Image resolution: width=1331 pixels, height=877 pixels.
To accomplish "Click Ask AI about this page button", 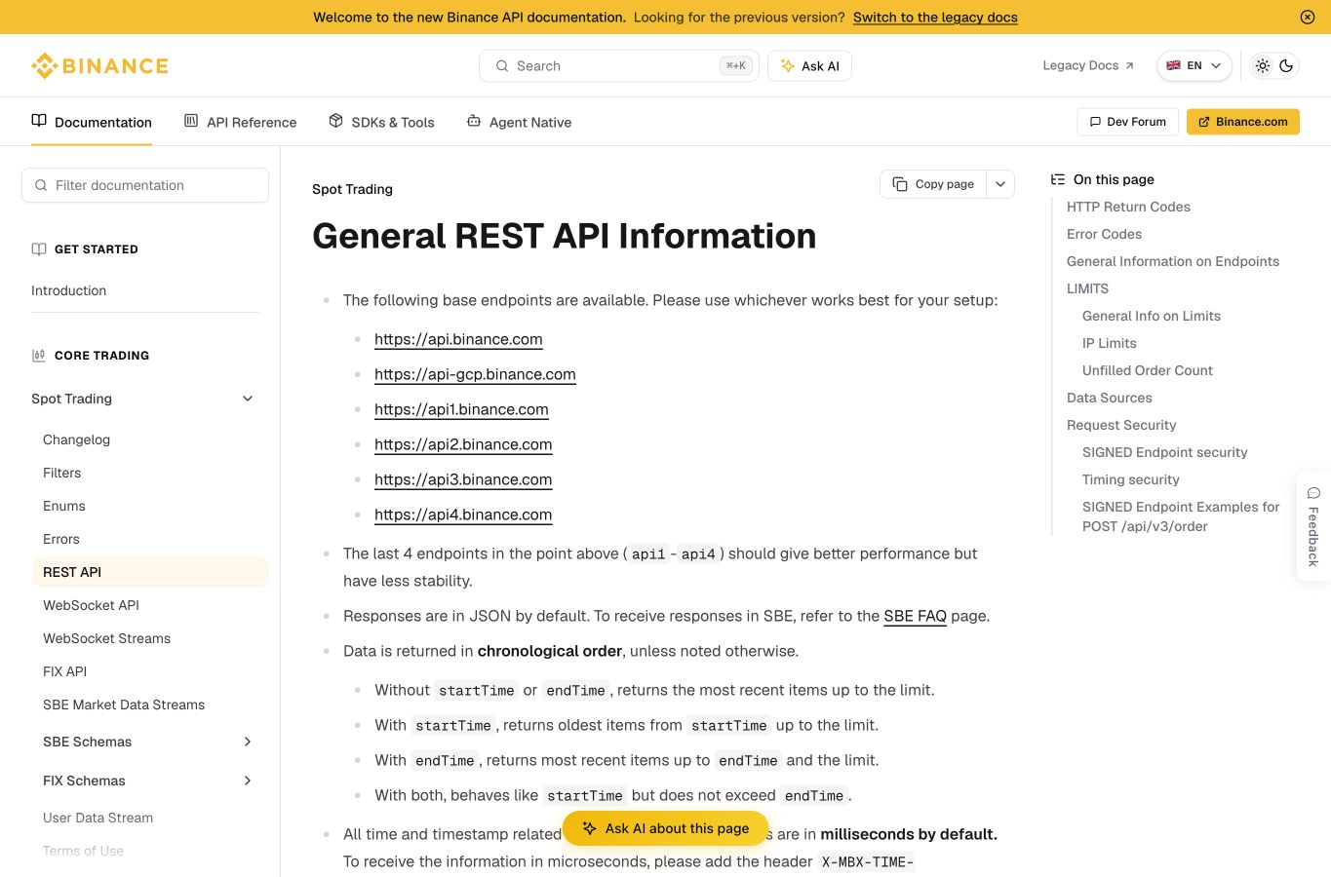I will [x=666, y=828].
